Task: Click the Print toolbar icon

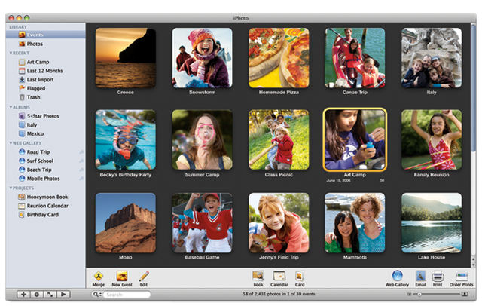Action: 438,276
